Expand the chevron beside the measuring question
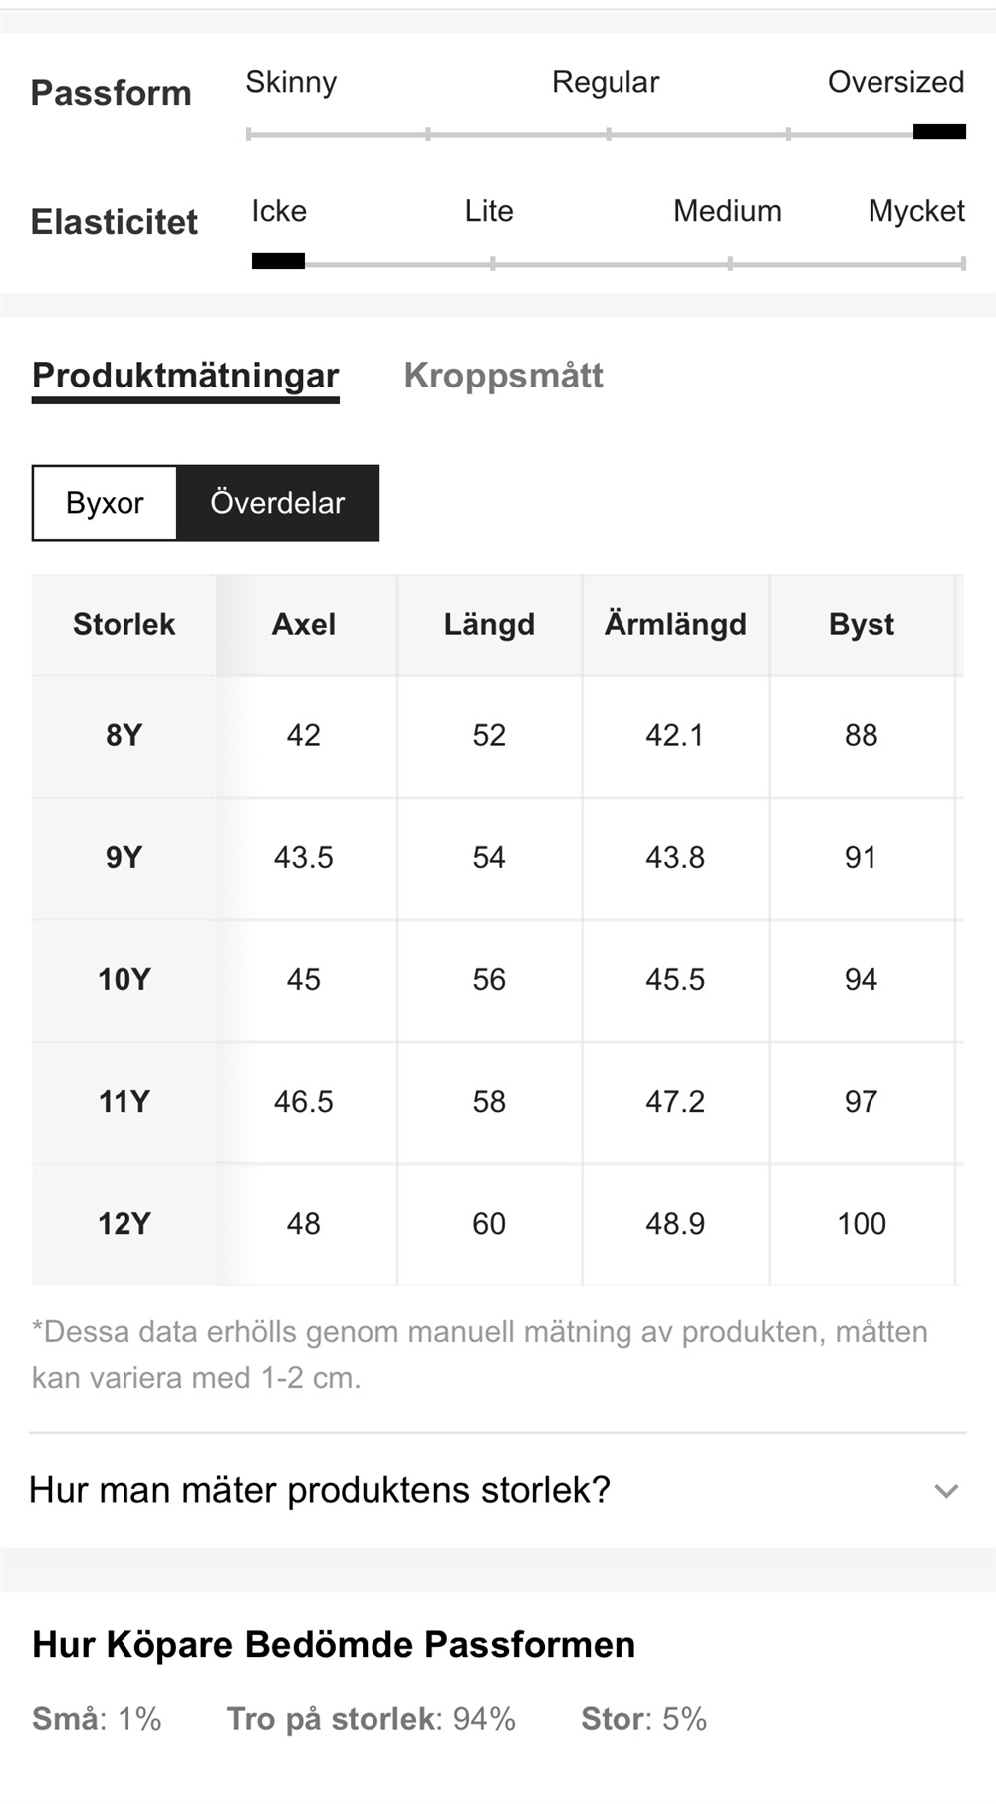Screen dimensions: 996x1804 946,1491
